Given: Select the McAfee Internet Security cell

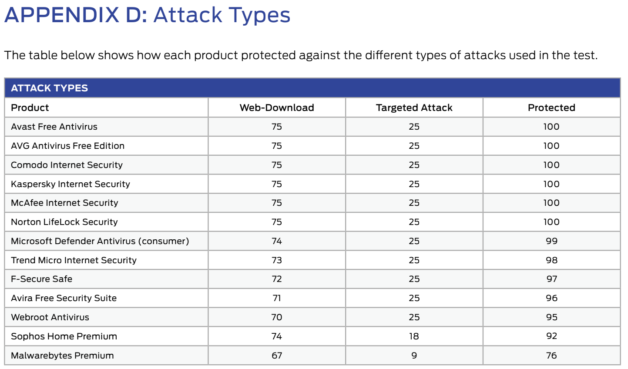Looking at the screenshot, I should click(64, 203).
